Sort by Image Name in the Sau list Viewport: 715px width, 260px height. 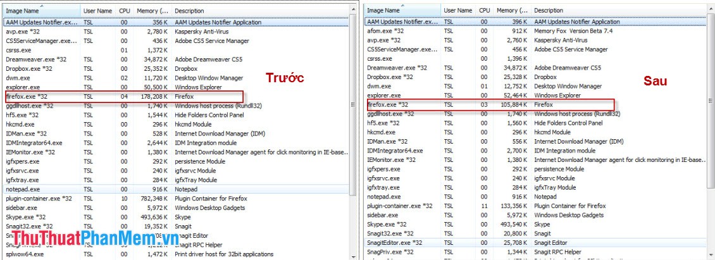point(402,11)
